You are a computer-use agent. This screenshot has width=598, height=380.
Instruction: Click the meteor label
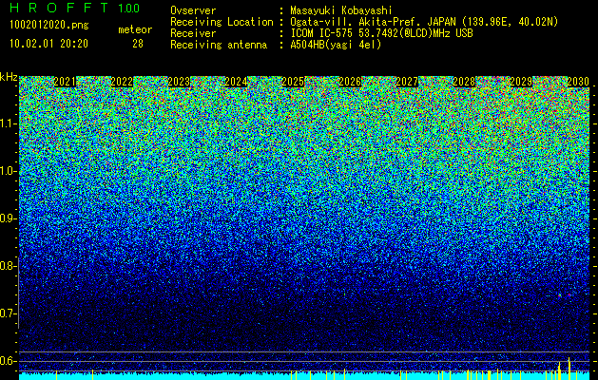point(135,29)
